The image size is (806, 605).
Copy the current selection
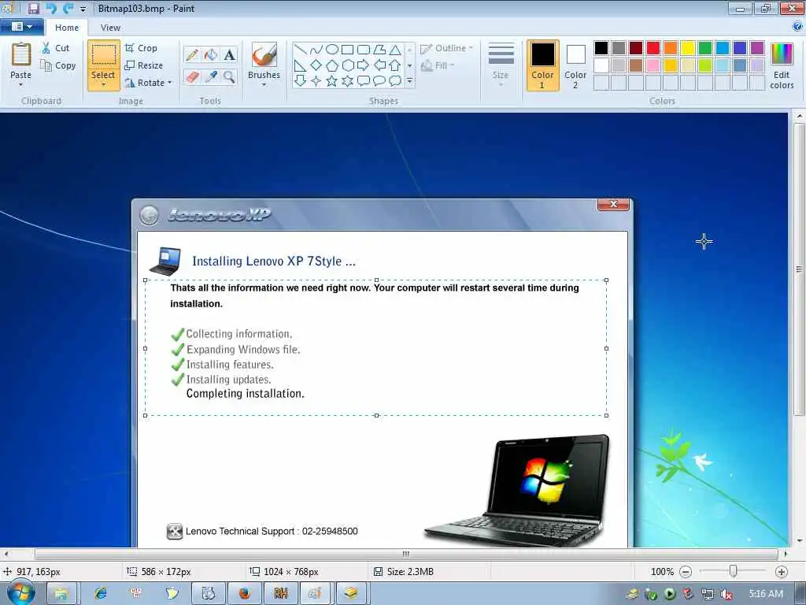tap(58, 65)
